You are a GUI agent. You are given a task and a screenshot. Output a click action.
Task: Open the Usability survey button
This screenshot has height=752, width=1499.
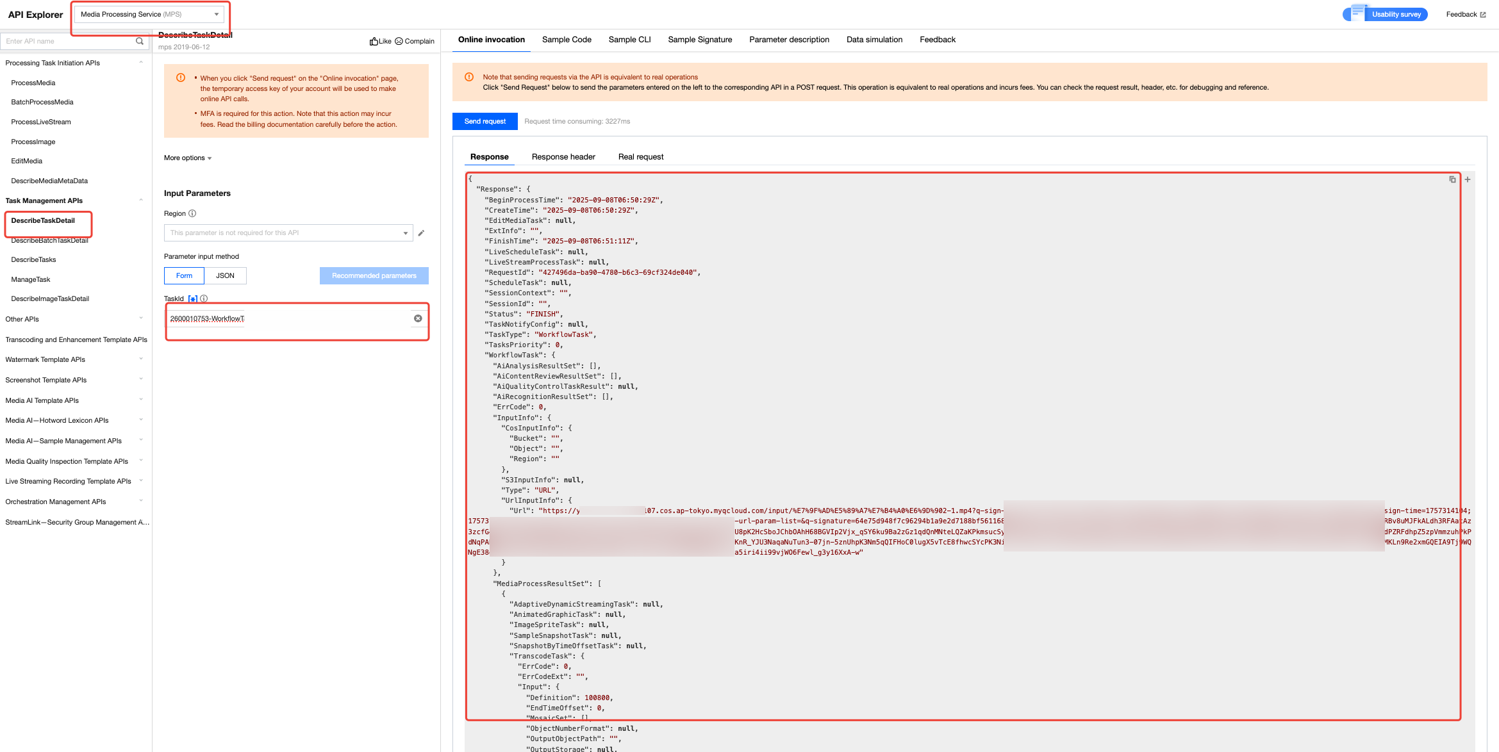tap(1395, 14)
